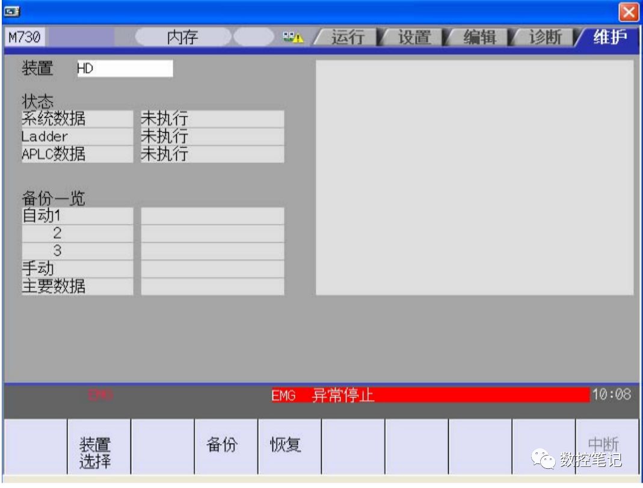Click the 装置 field showing HD

[x=125, y=69]
